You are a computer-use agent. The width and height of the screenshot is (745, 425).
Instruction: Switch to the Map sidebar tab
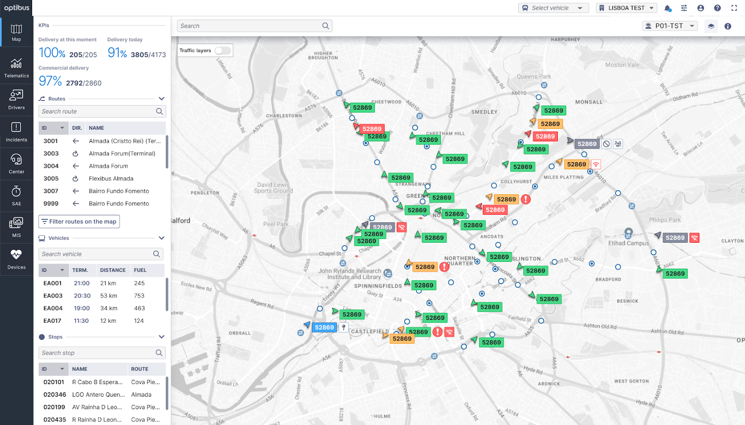click(x=16, y=32)
